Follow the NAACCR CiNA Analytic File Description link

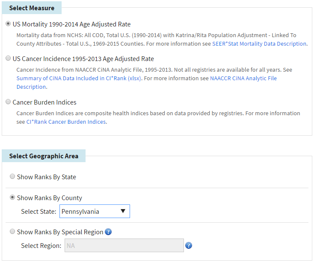[x=243, y=78]
